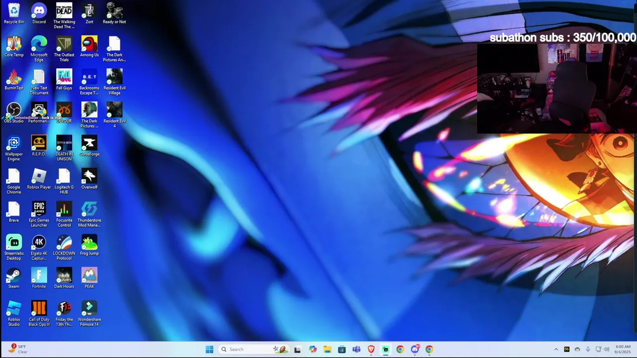Select Wallpaper Engine desktop icon
The height and width of the screenshot is (358, 637).
point(14,148)
